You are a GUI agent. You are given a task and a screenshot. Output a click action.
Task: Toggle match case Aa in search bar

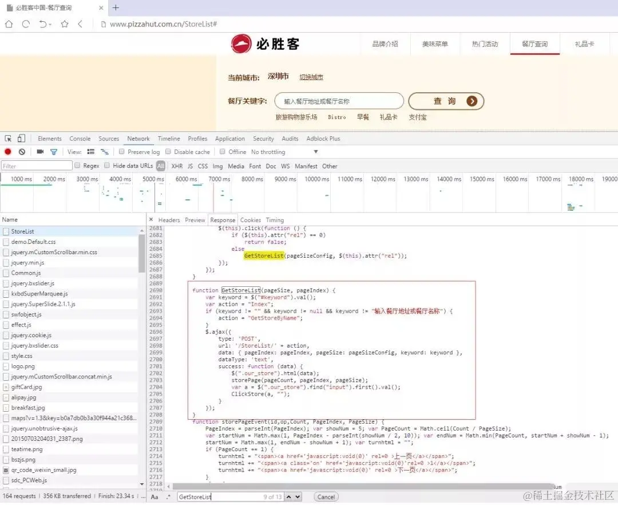click(x=154, y=497)
